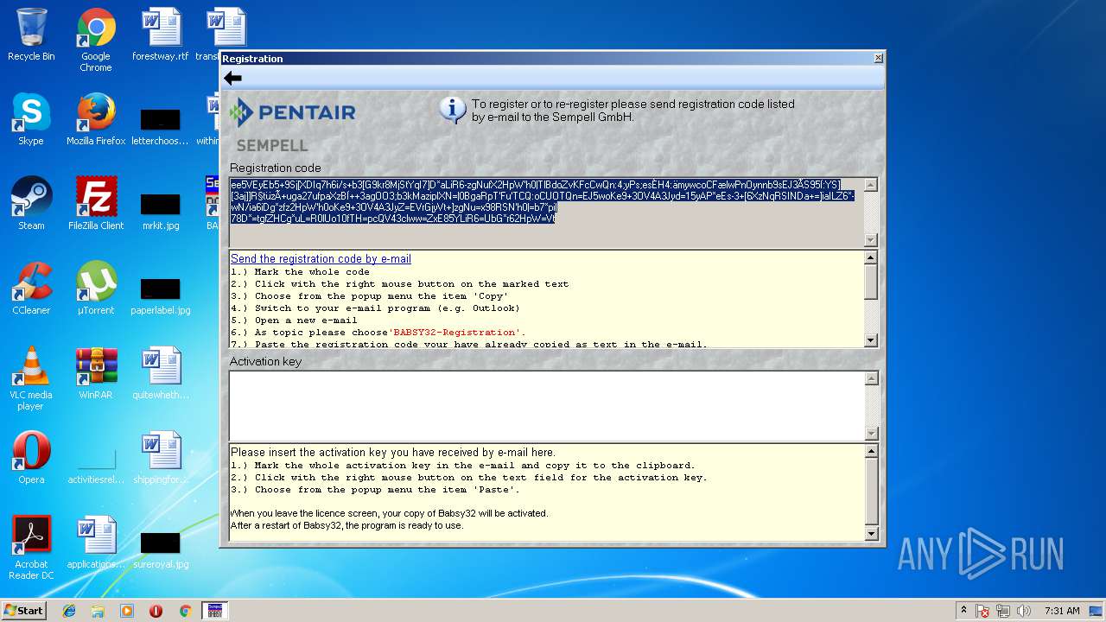
Task: Select the shippingfor... Word document icon
Action: [x=161, y=458]
